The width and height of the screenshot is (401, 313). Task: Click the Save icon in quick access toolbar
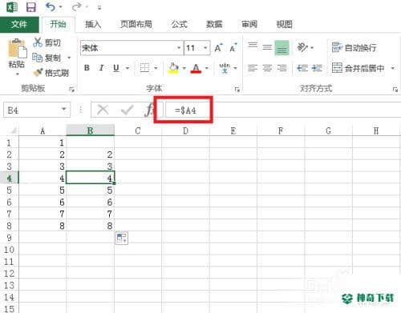coord(31,7)
